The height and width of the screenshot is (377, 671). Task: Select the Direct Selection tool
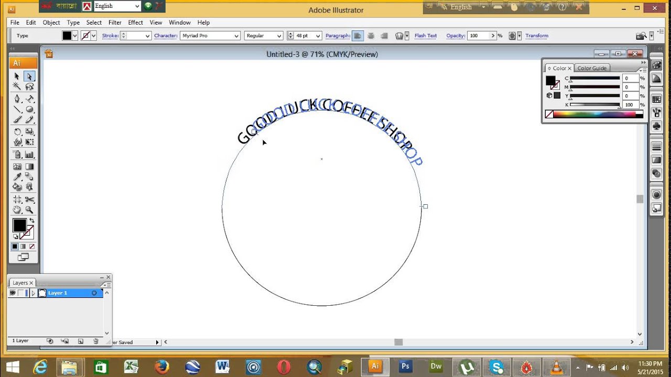pos(29,76)
